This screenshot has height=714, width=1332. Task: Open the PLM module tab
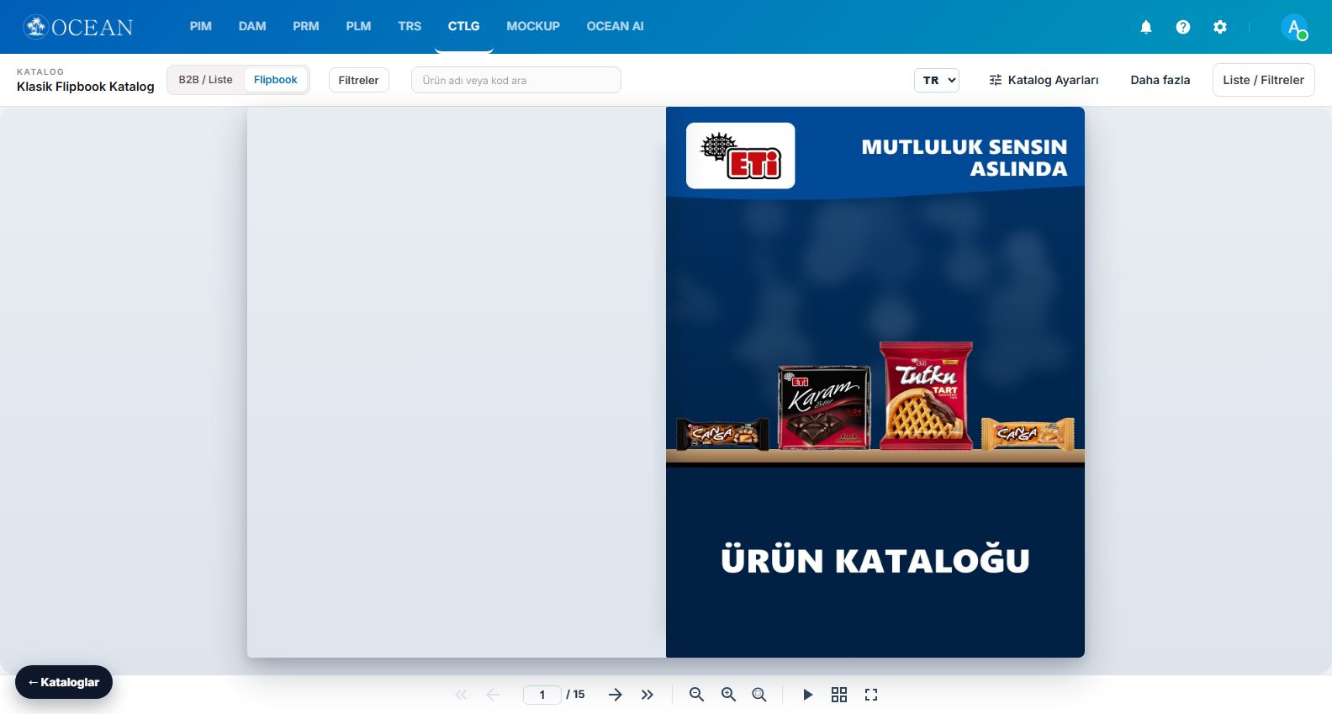[358, 26]
